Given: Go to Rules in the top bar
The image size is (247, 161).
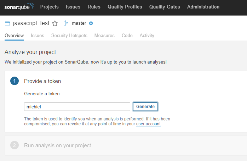Looking at the screenshot, I should point(94,7).
